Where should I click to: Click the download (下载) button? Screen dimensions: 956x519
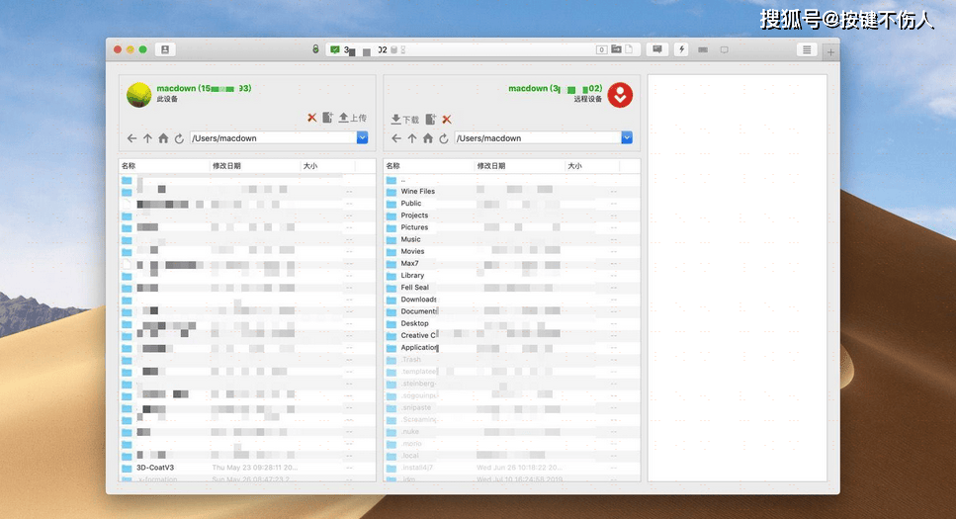tap(404, 120)
